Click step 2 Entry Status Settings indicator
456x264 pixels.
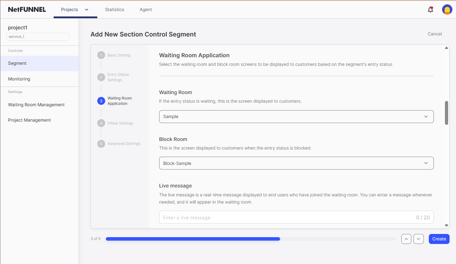101,77
